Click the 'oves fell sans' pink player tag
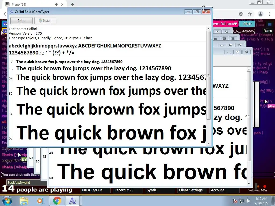Image resolution: width=275 pixels, height=206 pixels. (225, 24)
